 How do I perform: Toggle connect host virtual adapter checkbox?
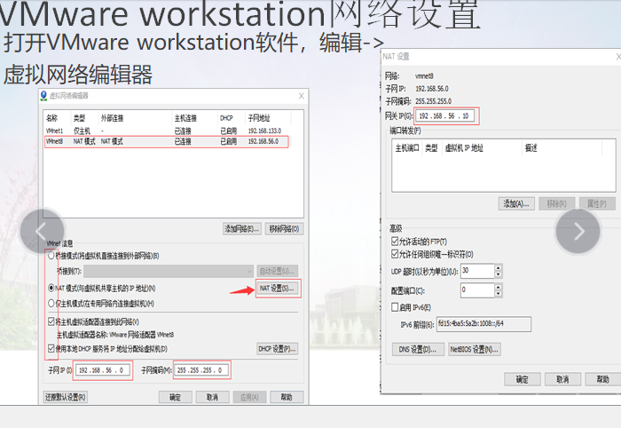click(x=51, y=321)
